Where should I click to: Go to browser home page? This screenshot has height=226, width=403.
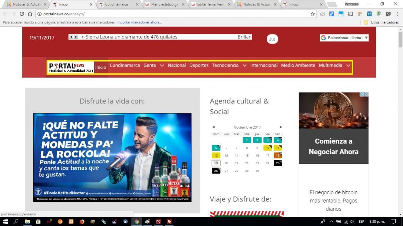(x=30, y=14)
